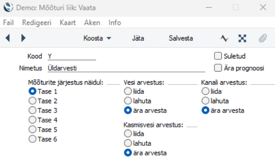Choose lahuta under Kasmisvesi arvestus
The width and height of the screenshot is (275, 163).
[x=128, y=143]
